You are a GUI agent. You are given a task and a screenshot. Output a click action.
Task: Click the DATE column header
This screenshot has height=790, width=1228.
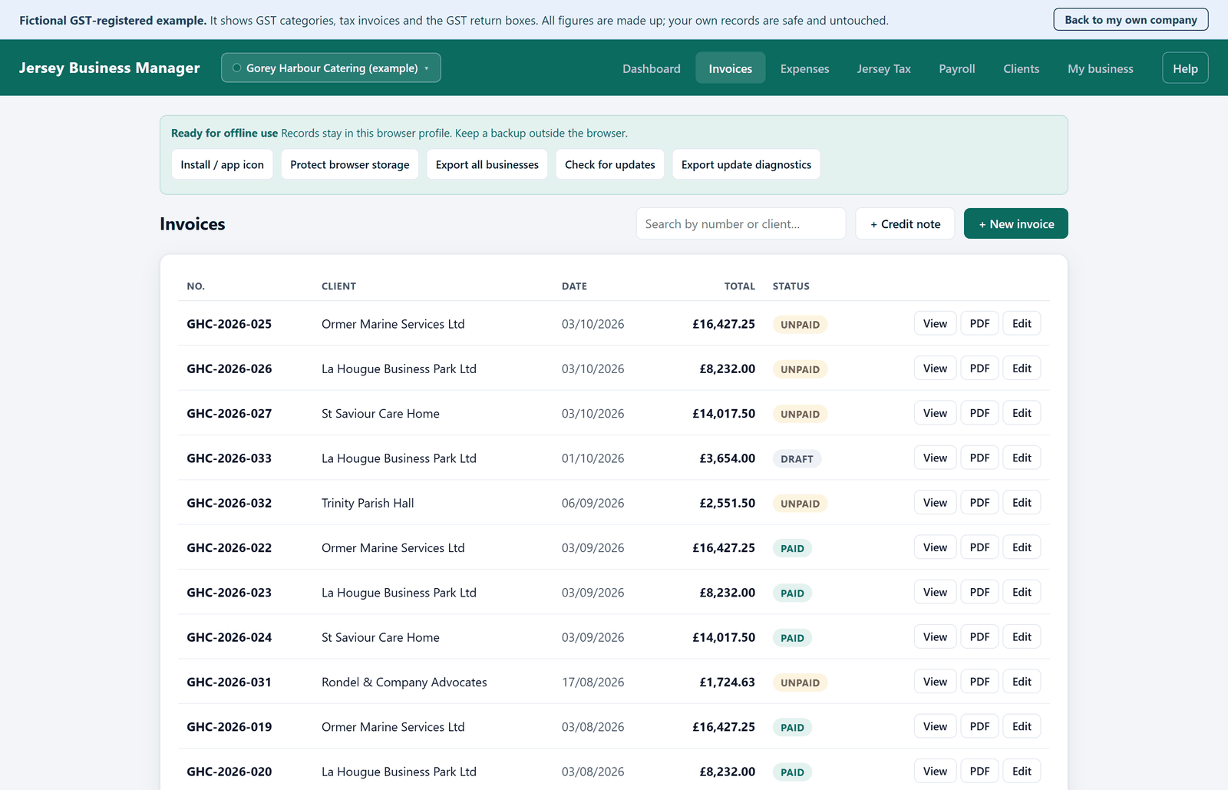[574, 286]
